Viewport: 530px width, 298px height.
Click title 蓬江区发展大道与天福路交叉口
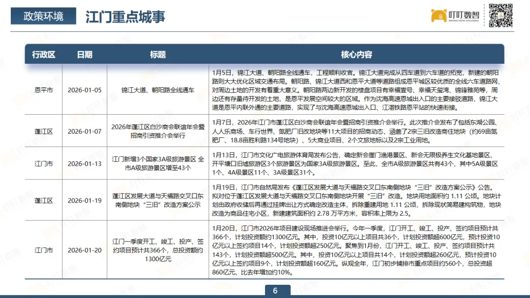pyautogui.click(x=158, y=200)
